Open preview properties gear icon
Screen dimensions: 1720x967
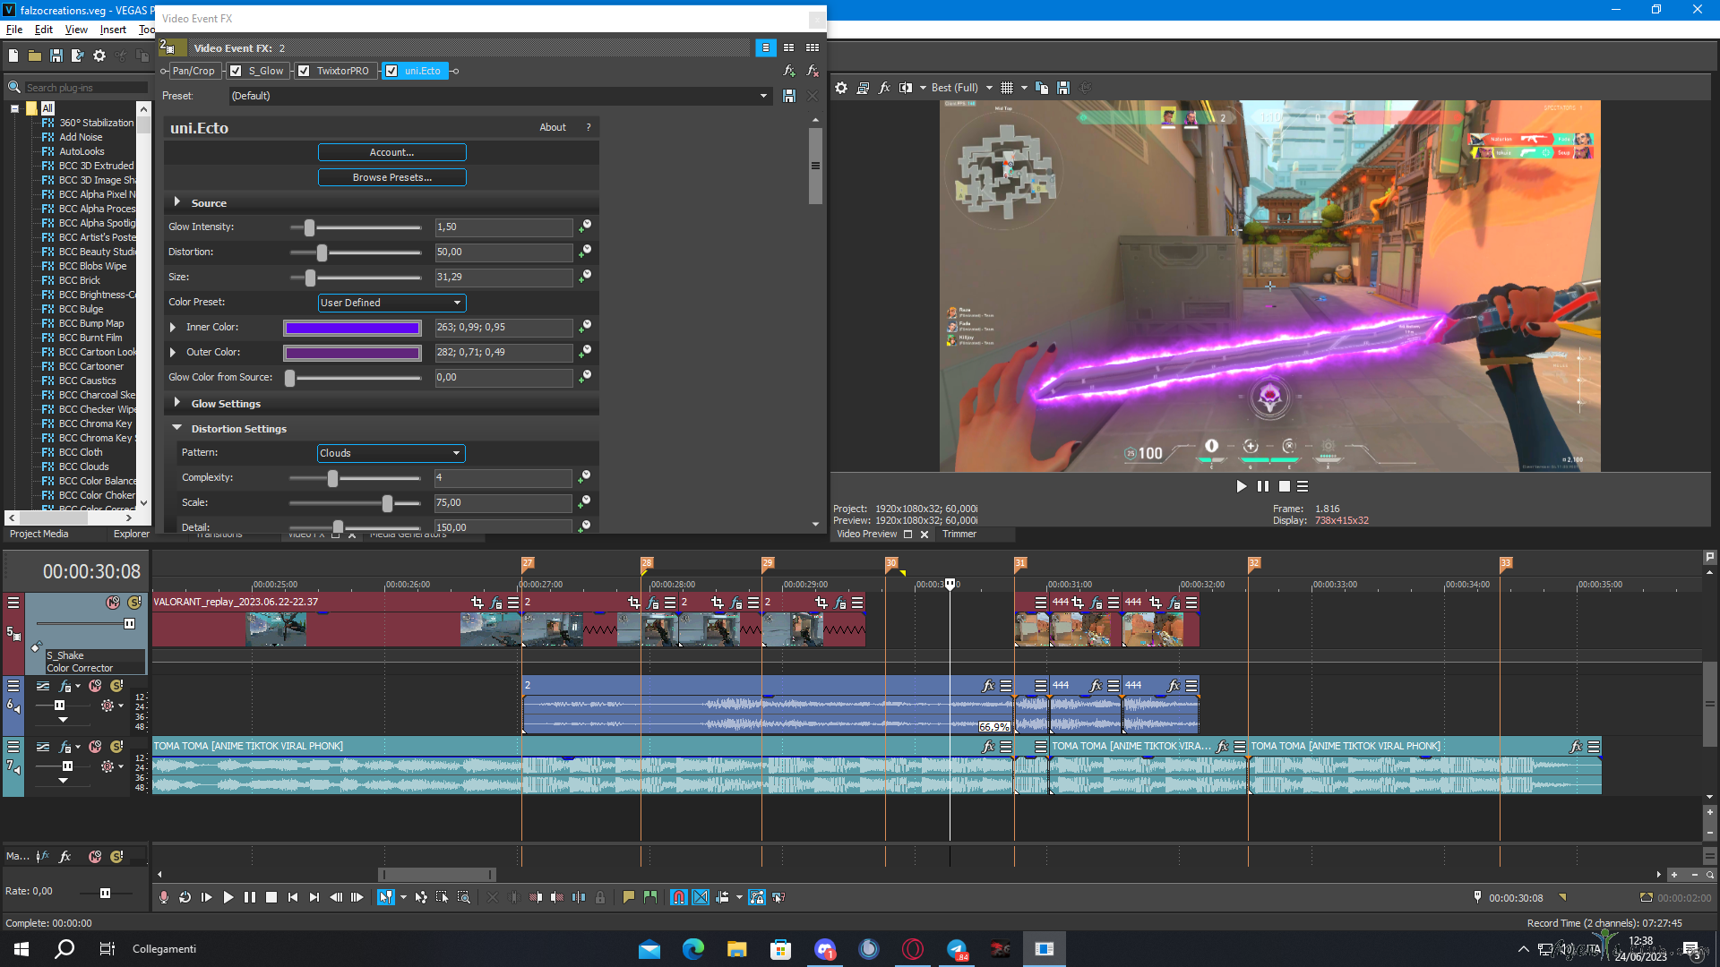click(841, 88)
